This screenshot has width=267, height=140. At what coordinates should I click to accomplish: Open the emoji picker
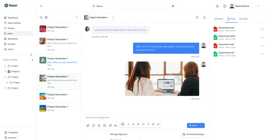[93, 126]
